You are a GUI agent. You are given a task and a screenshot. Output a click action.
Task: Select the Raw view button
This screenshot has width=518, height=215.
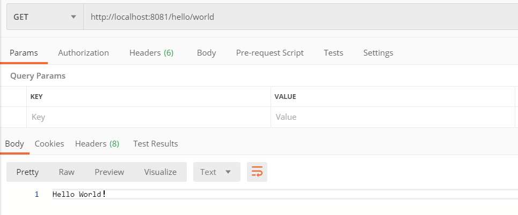coord(67,172)
